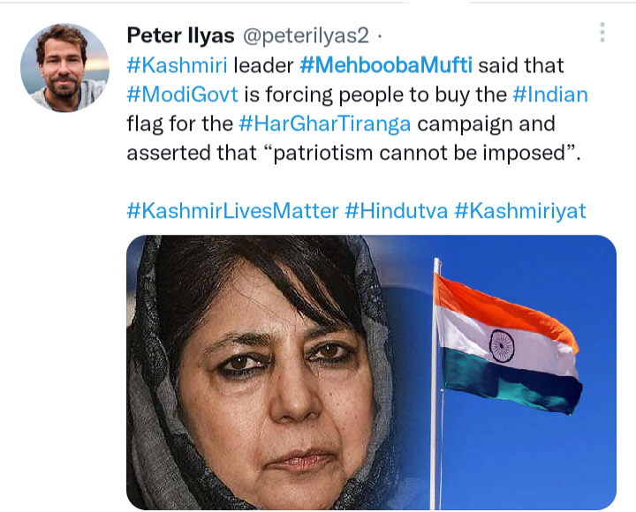Tap the #Indian hashtag
The width and height of the screenshot is (636, 512).
550,94
